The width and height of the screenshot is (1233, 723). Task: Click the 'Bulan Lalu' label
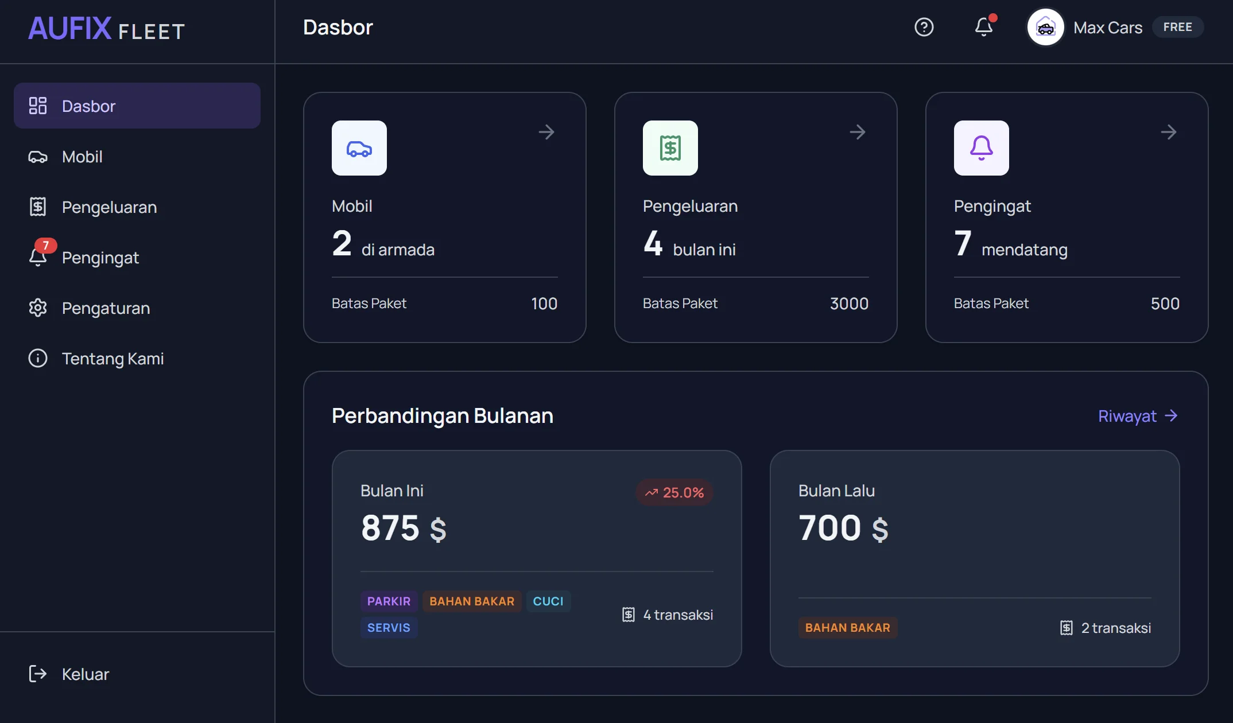tap(836, 491)
